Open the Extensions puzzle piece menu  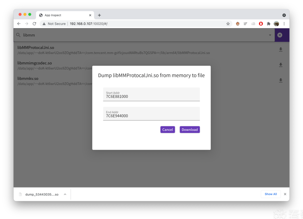coord(269,24)
